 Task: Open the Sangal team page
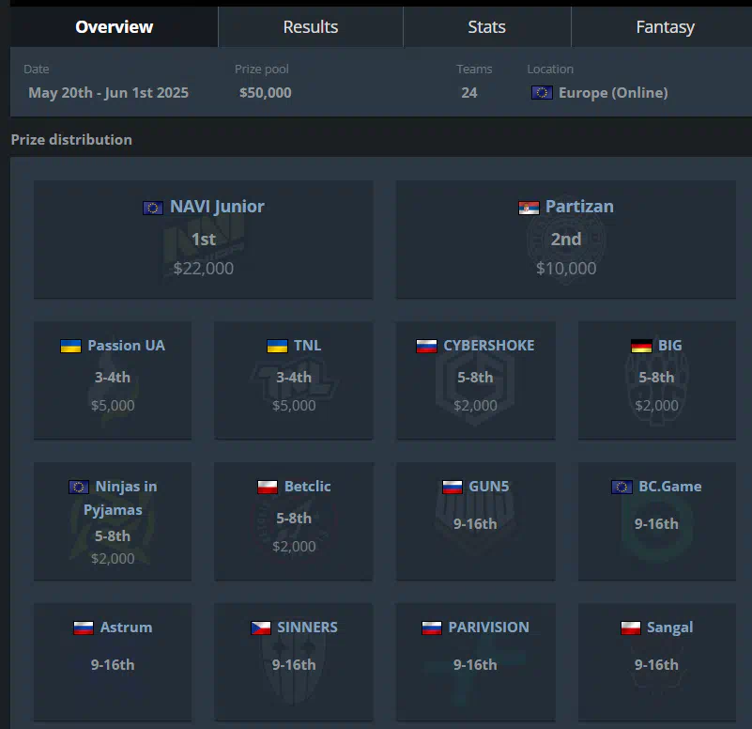pos(670,628)
